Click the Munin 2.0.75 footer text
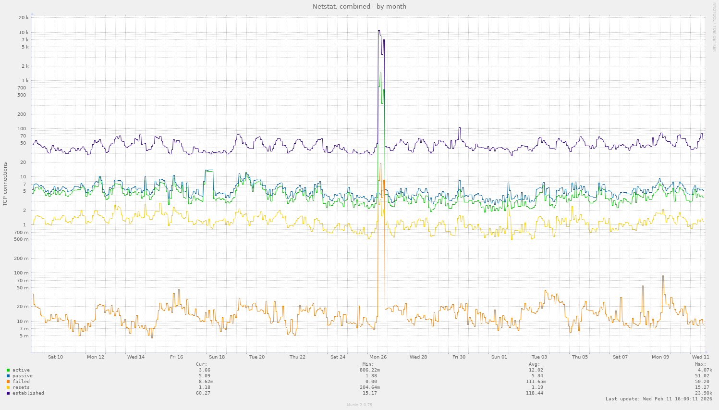Viewport: 719px width, 410px height. 359,405
